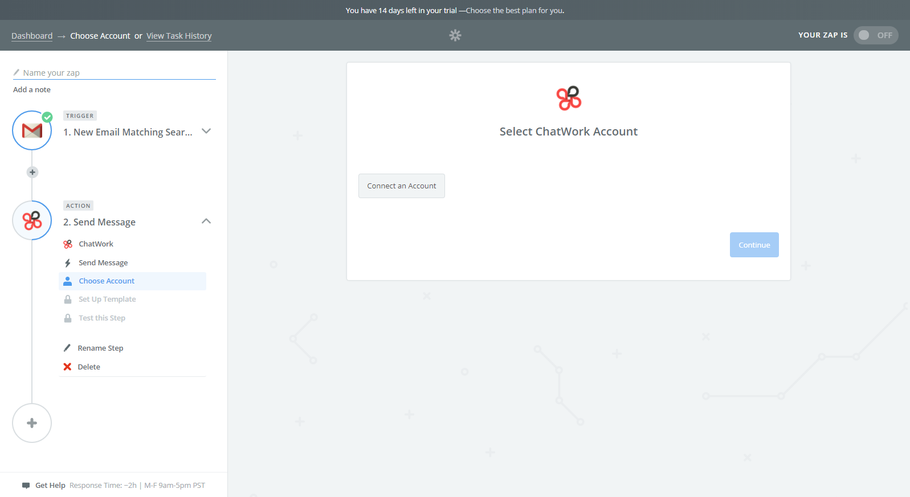
Task: Add a new step at the bottom
Action: [32, 423]
